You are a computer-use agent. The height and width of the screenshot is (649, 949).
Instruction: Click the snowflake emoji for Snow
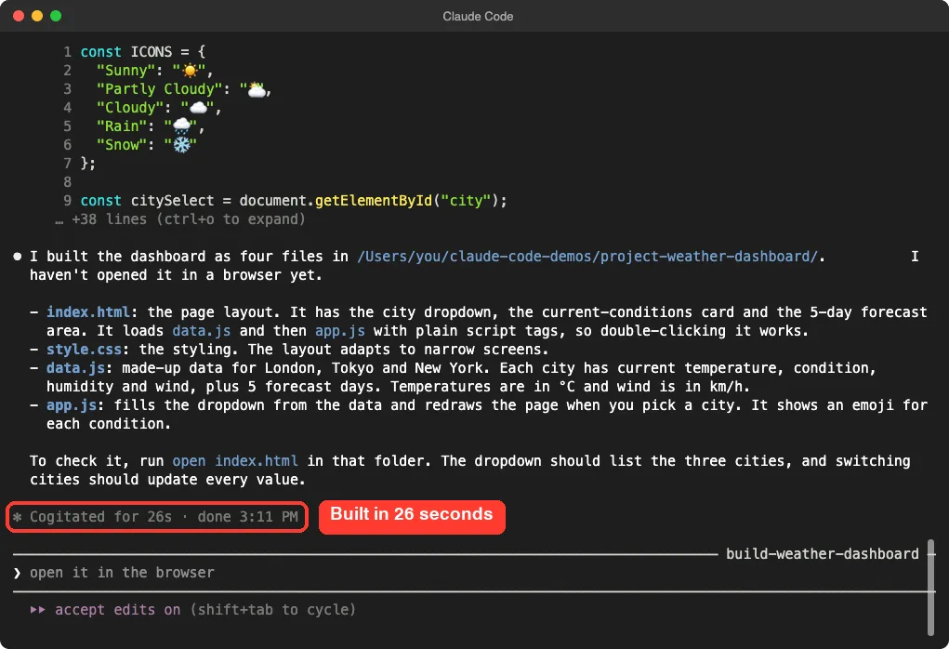coord(181,145)
